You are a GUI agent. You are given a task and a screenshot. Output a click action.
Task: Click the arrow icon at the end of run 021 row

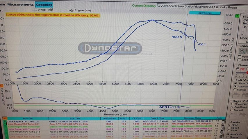point(223,124)
